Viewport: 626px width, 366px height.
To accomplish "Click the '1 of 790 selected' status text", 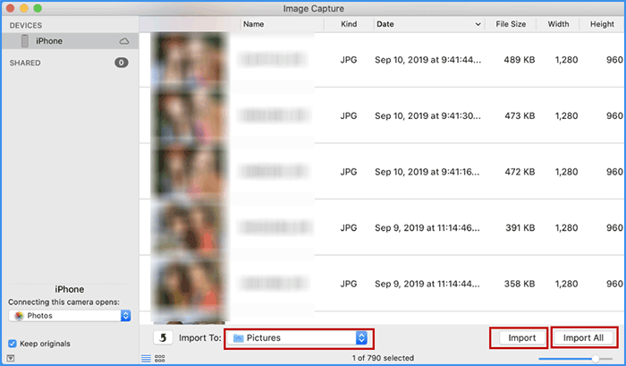I will point(383,358).
